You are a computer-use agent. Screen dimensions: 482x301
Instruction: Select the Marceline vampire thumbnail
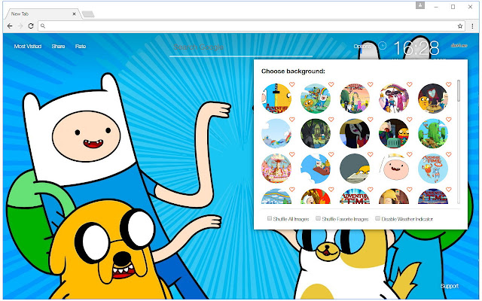(x=355, y=133)
